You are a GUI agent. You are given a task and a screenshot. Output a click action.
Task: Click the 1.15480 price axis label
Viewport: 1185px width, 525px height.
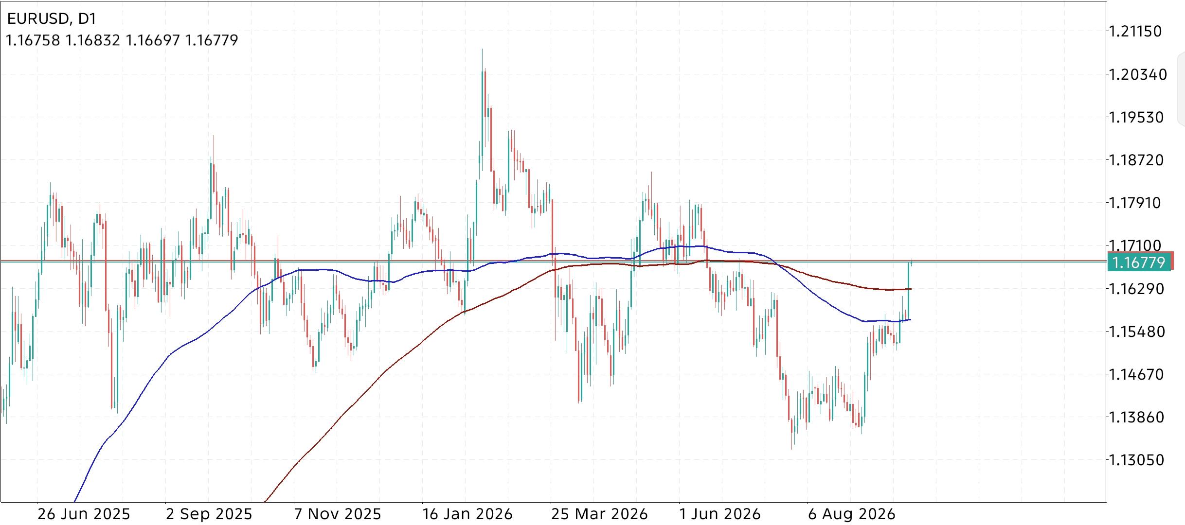coord(1136,332)
